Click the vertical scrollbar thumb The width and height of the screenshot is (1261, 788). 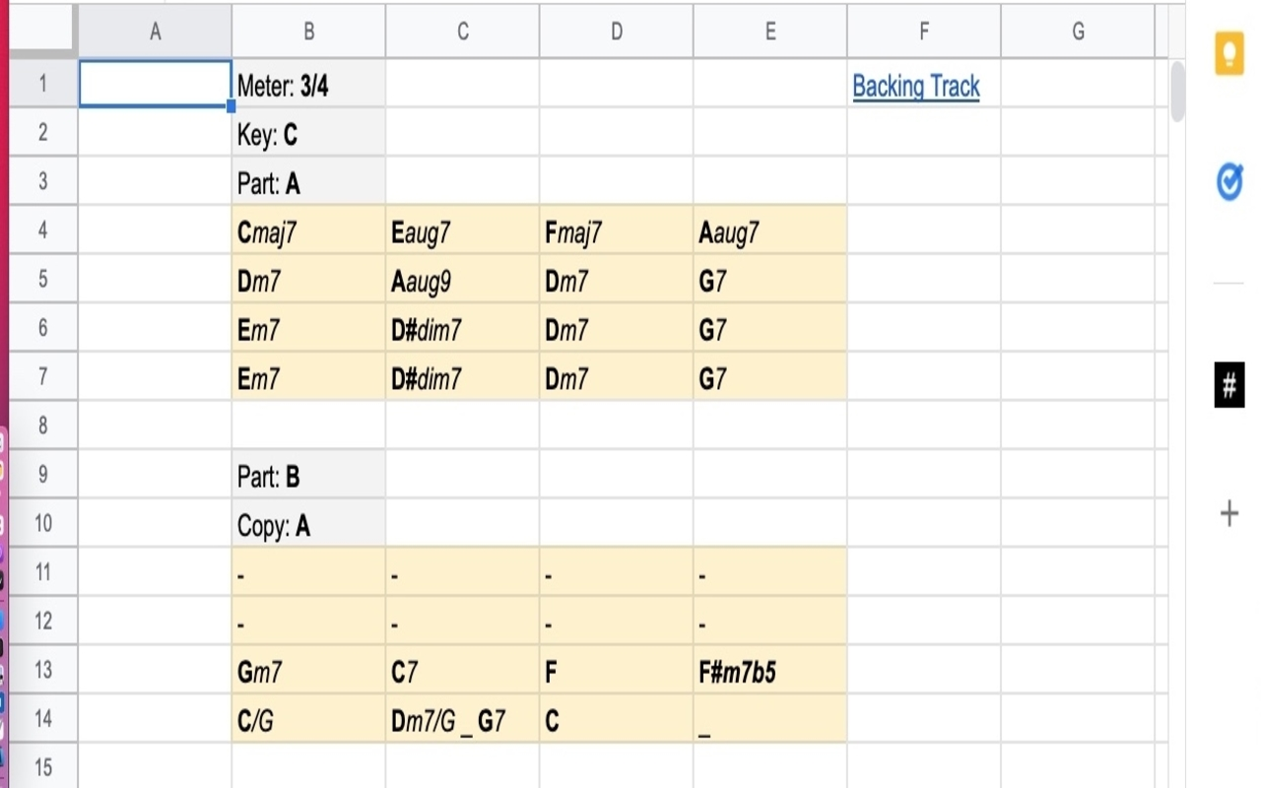point(1177,92)
